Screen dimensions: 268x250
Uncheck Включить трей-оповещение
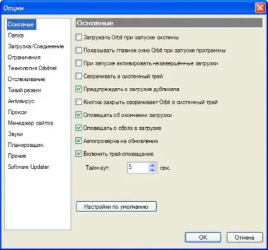(x=79, y=154)
